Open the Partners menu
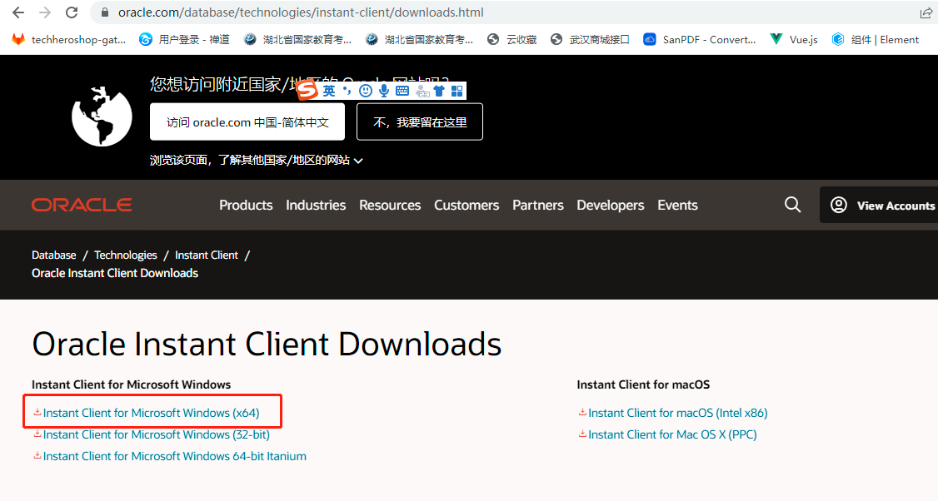Image resolution: width=938 pixels, height=501 pixels. 538,205
